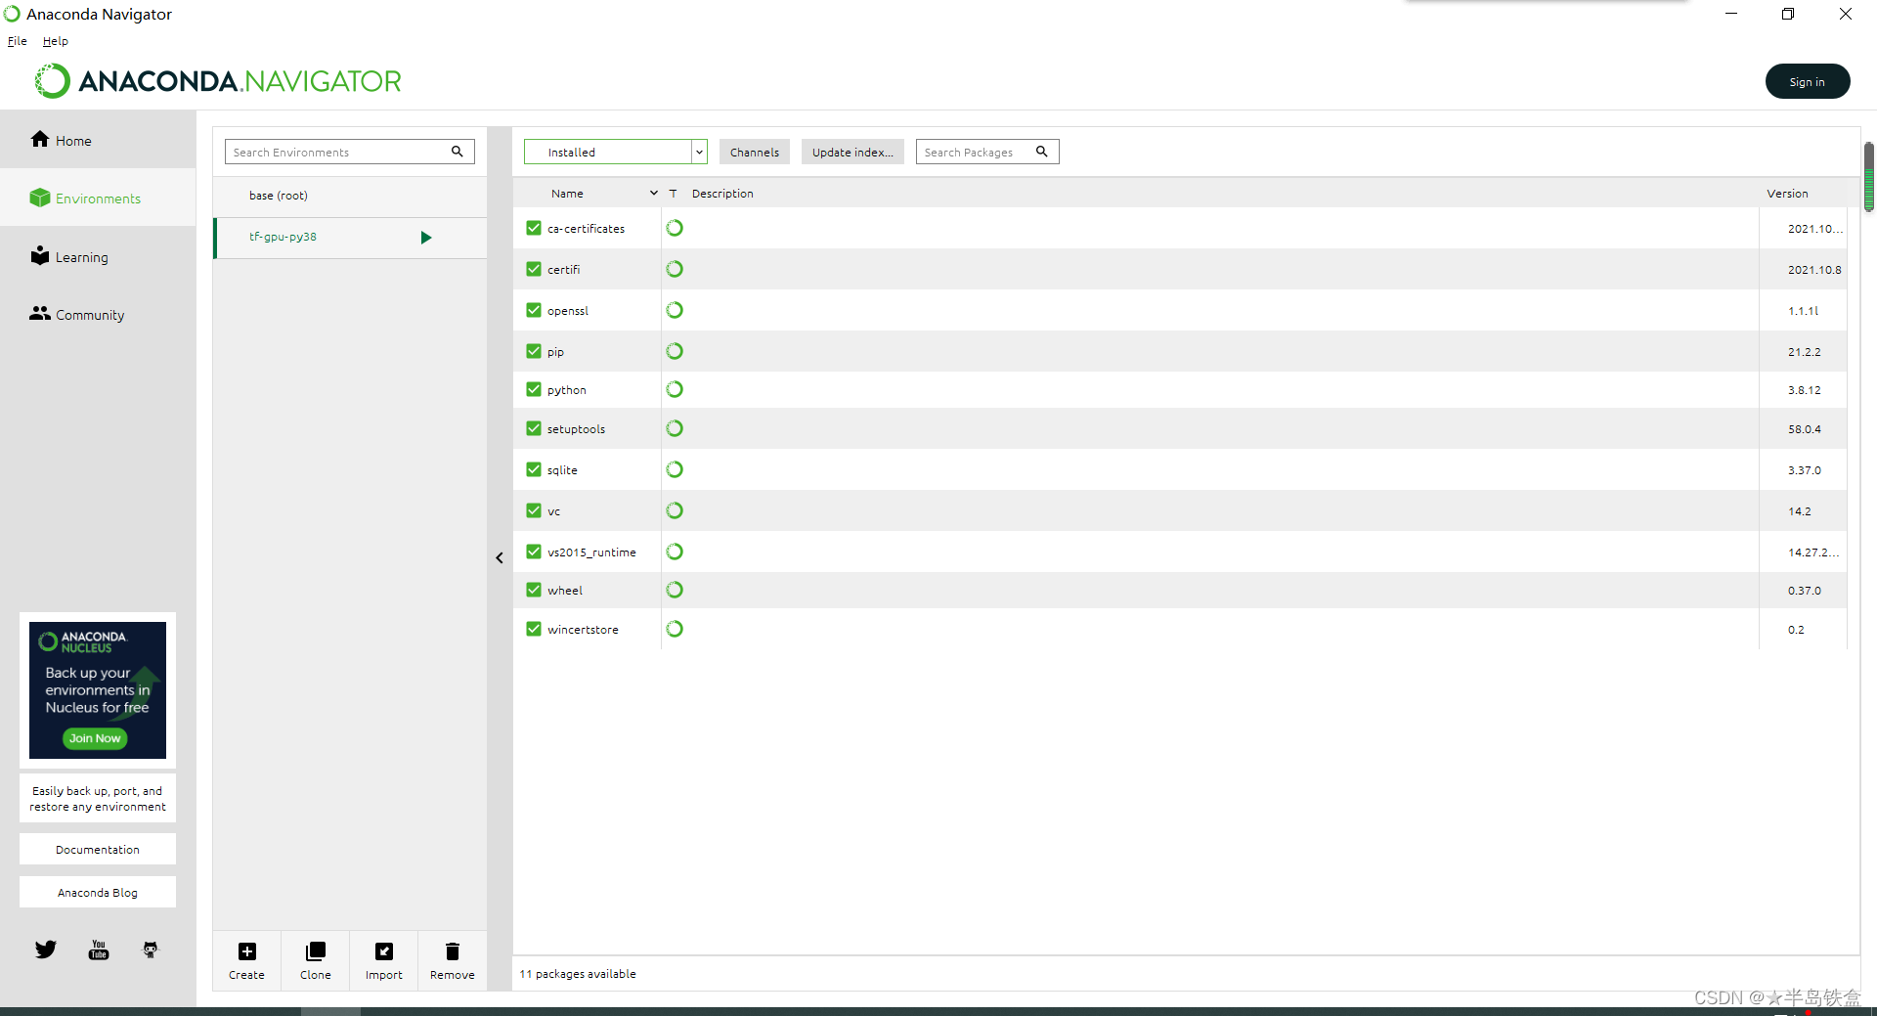The height and width of the screenshot is (1016, 1877).
Task: Click the Update index... button
Action: click(852, 152)
